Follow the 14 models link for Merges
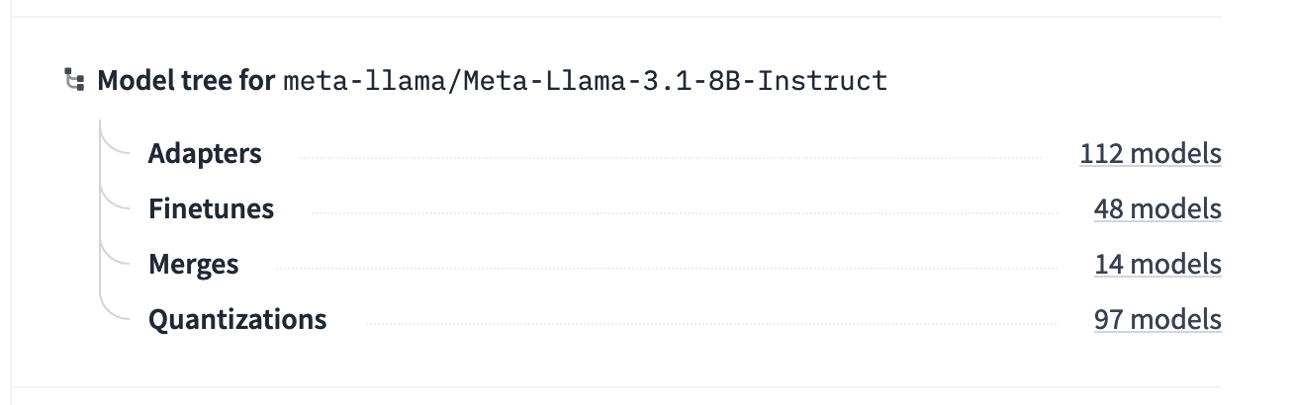The height and width of the screenshot is (405, 1294). click(1157, 265)
